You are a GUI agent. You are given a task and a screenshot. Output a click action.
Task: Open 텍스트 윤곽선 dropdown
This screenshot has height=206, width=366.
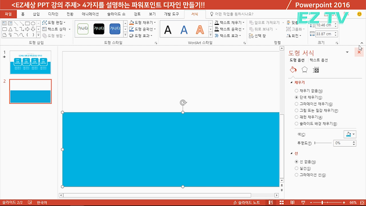click(229, 29)
